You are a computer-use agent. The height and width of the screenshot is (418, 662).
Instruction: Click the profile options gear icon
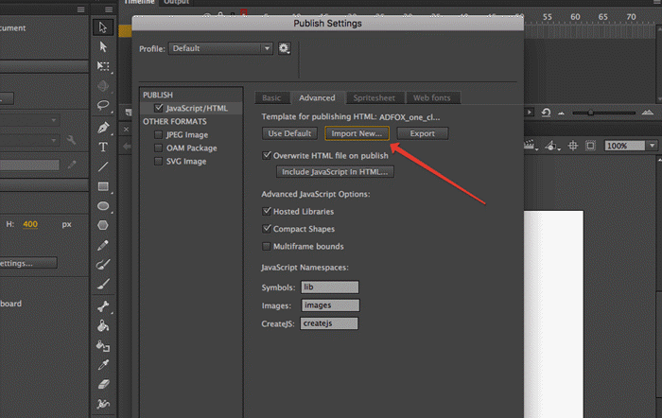tap(284, 48)
